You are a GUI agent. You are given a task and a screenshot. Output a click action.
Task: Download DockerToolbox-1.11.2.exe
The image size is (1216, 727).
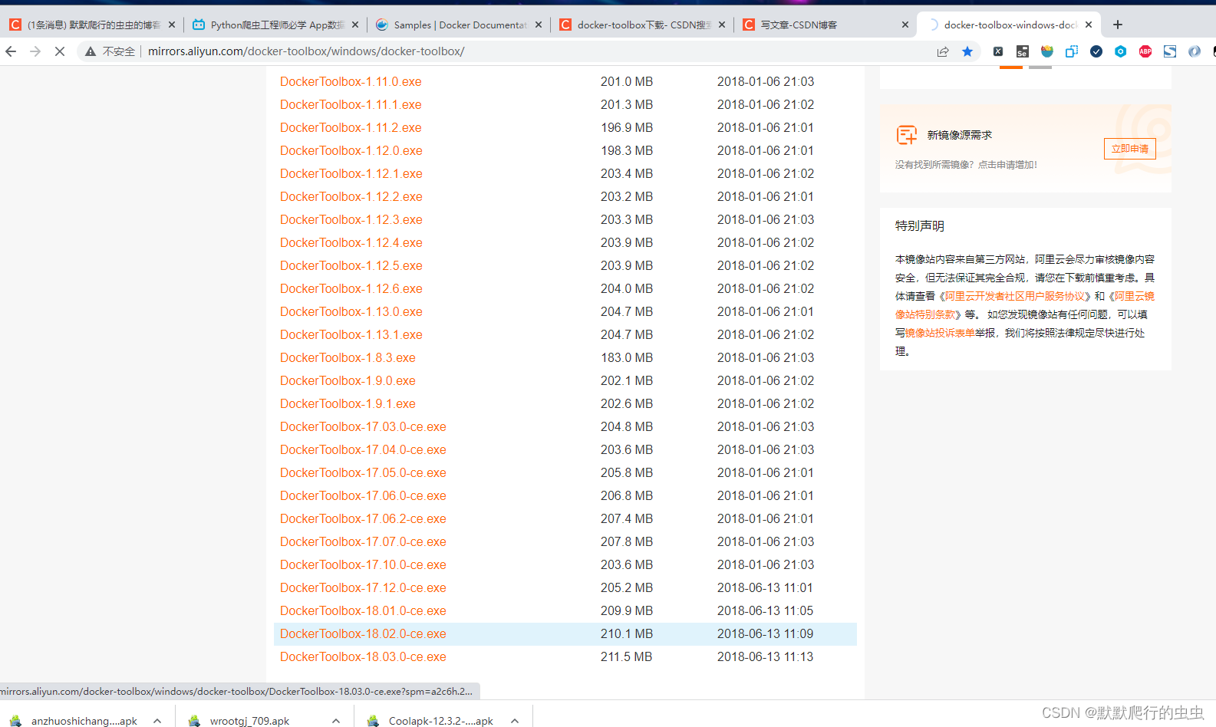coord(351,127)
